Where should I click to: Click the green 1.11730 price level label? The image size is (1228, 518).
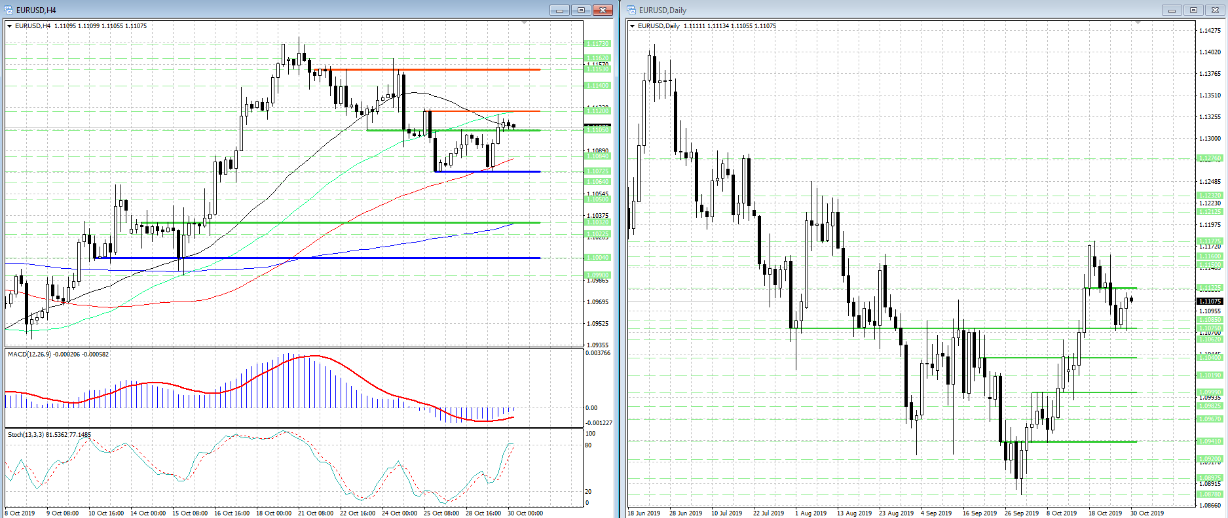coord(597,44)
